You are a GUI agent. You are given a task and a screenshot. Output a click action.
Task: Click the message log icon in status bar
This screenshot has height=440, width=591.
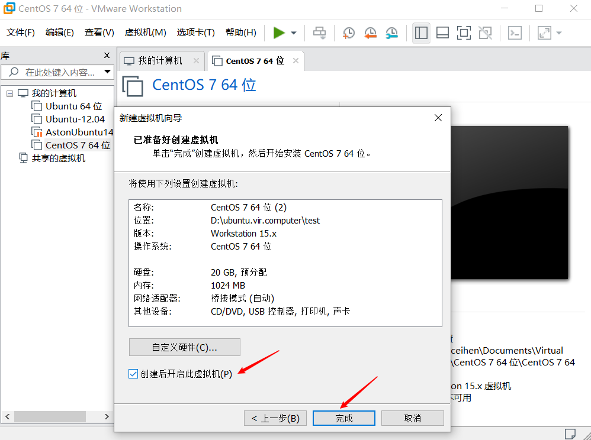pos(570,433)
